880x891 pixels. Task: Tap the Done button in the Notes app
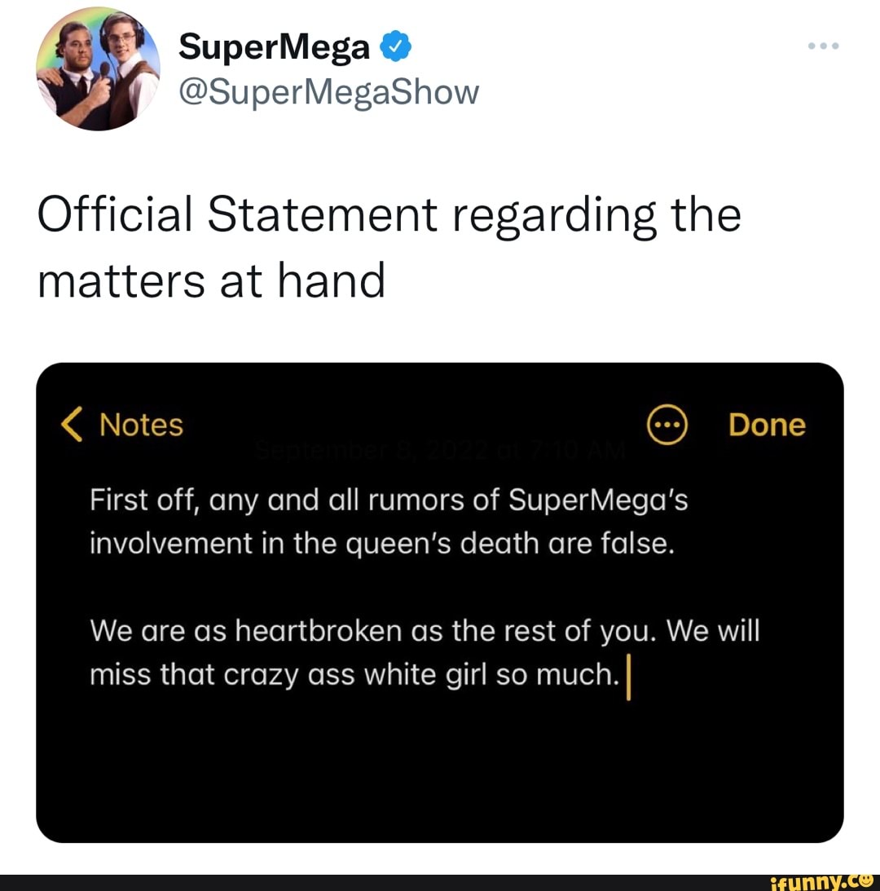766,424
